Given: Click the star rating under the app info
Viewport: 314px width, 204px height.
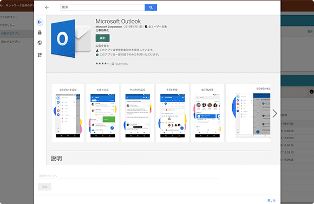Looking at the screenshot, I should (102, 64).
